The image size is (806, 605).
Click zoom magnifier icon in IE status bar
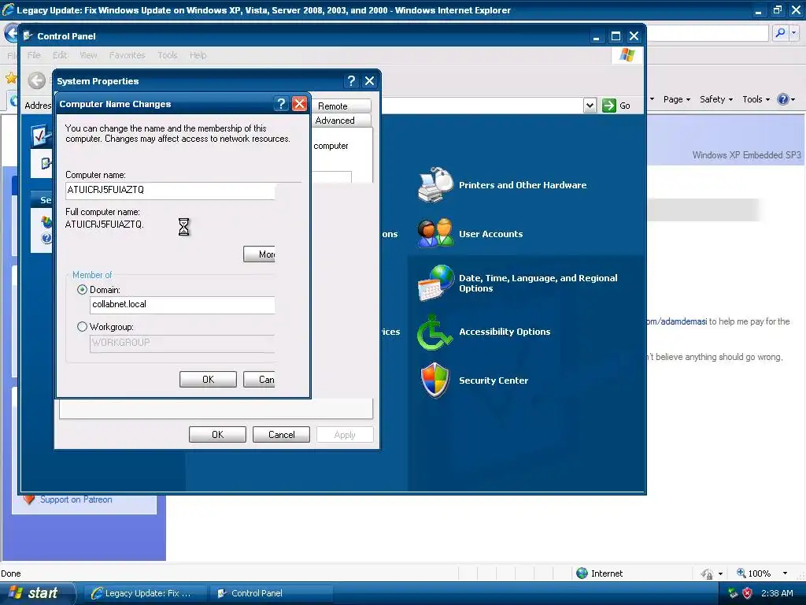coord(741,573)
